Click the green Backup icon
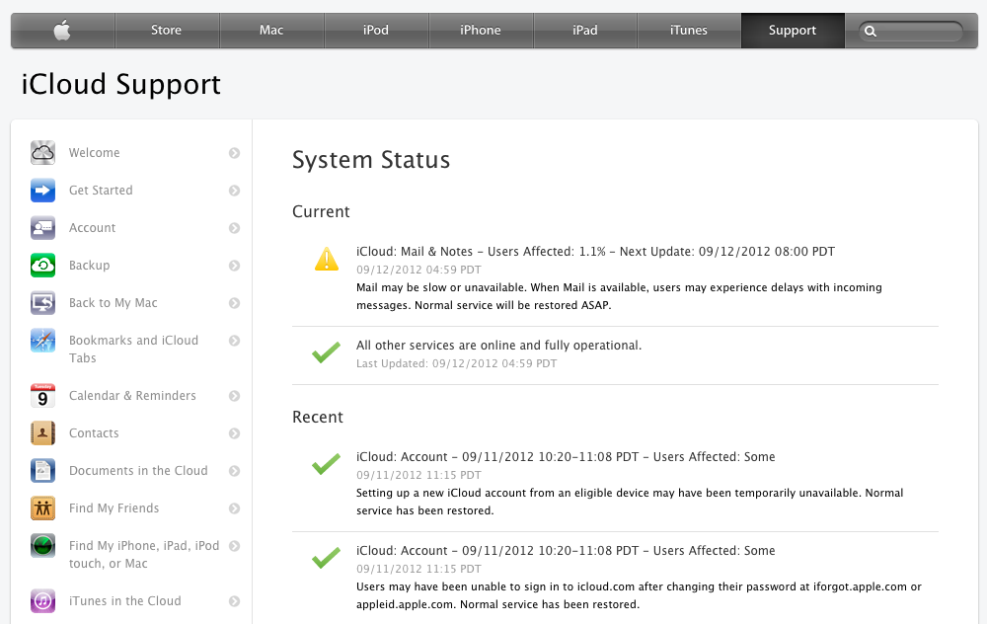987x624 pixels. [x=42, y=265]
